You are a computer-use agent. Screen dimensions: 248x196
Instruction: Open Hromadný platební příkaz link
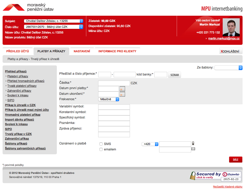point(23,115)
